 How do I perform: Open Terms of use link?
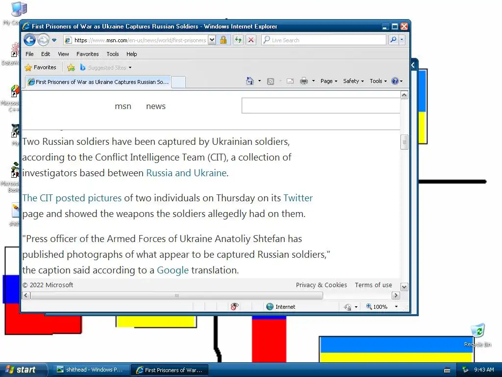(373, 285)
